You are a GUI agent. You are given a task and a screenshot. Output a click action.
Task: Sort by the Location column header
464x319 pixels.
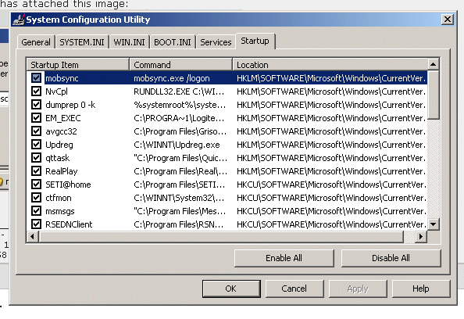pyautogui.click(x=330, y=65)
